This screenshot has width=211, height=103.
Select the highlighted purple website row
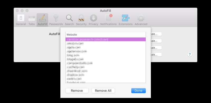pyautogui.click(x=106, y=40)
